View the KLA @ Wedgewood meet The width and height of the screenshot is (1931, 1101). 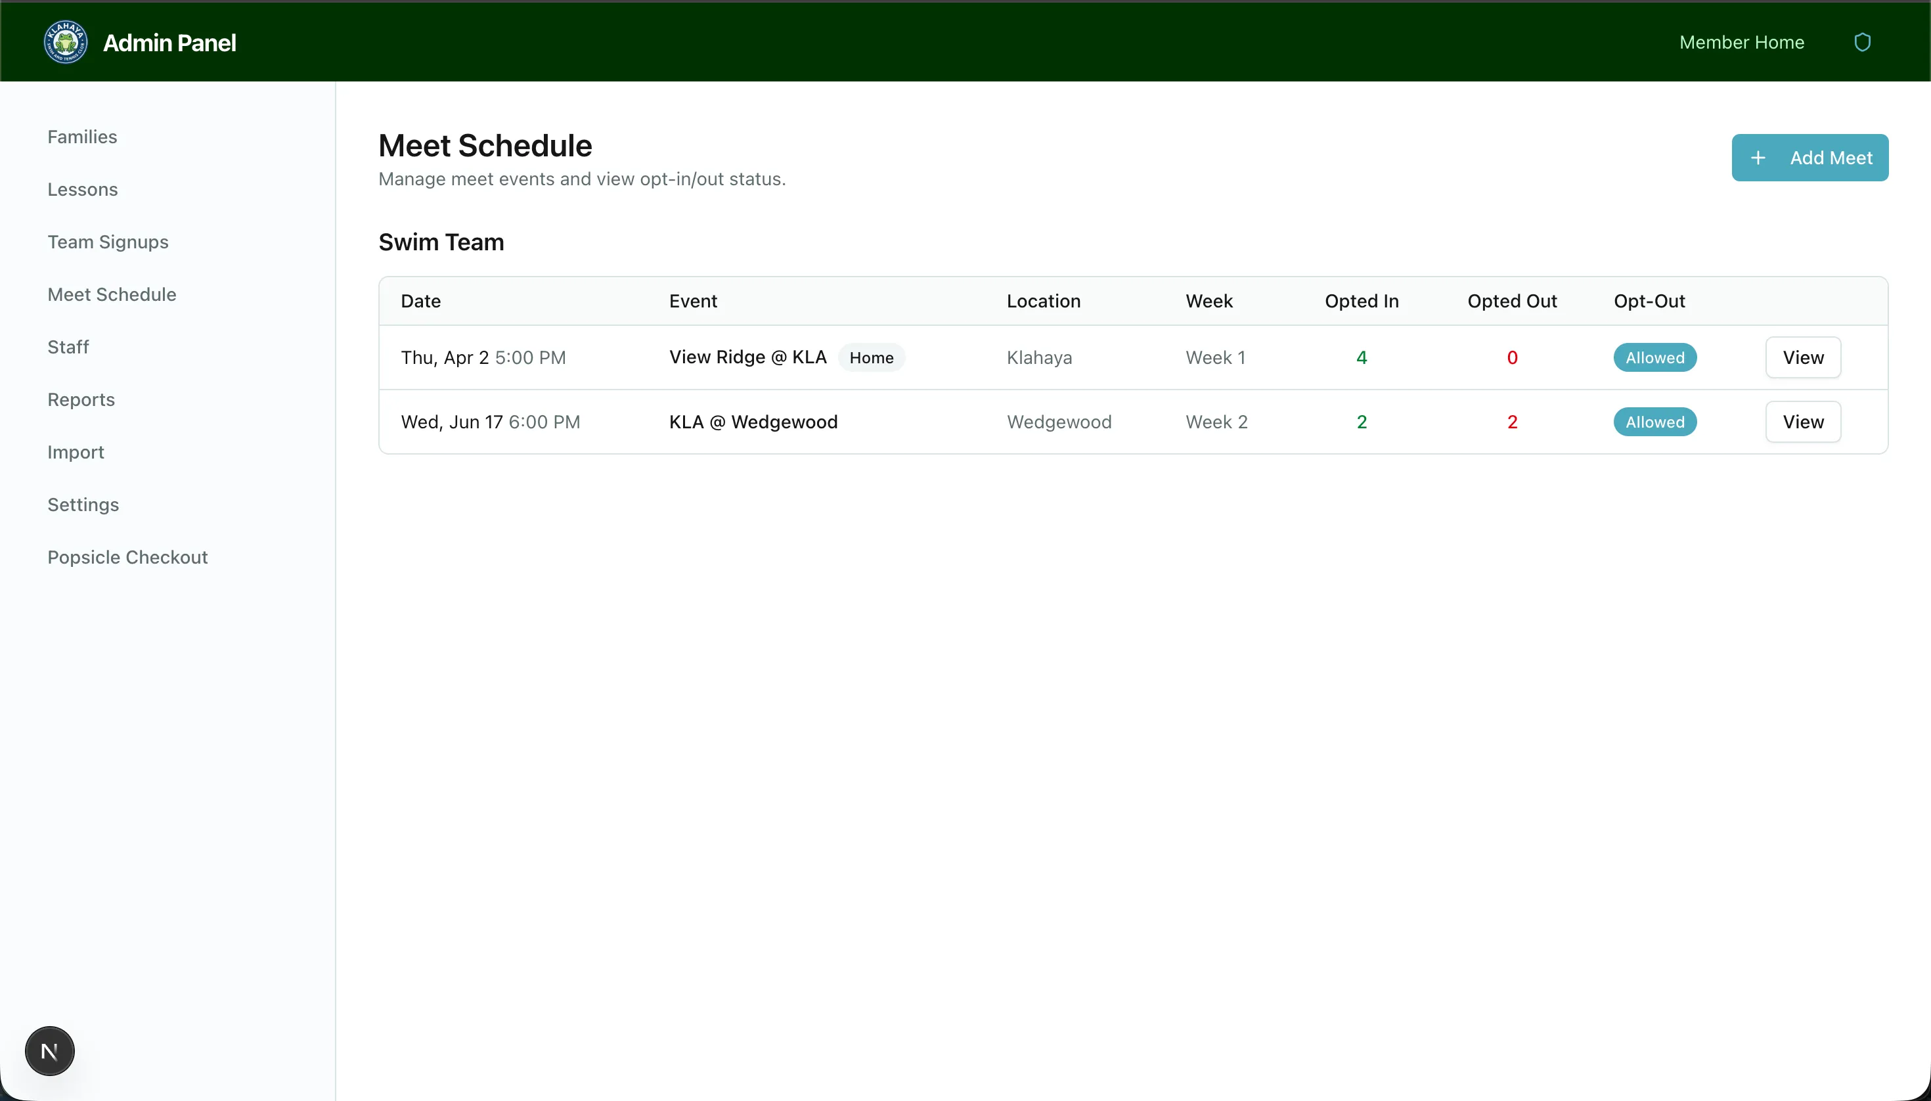(x=1802, y=422)
